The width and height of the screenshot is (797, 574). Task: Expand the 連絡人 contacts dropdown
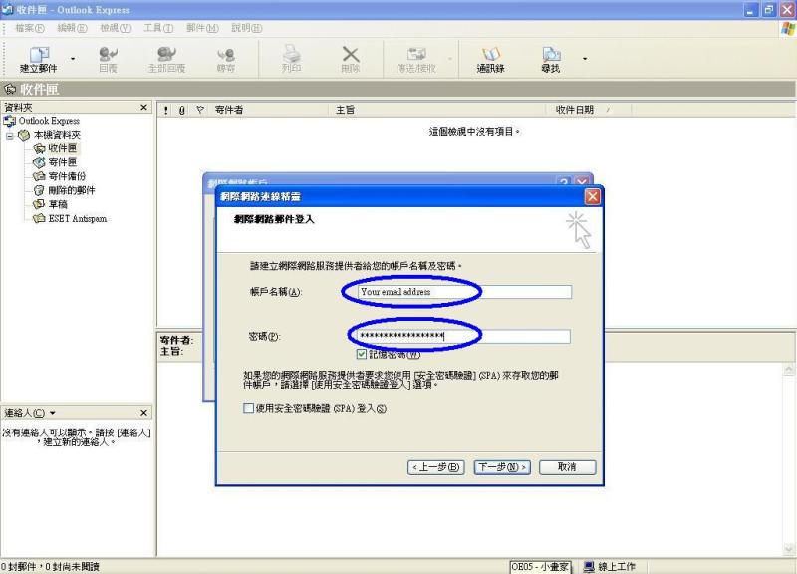tap(52, 412)
